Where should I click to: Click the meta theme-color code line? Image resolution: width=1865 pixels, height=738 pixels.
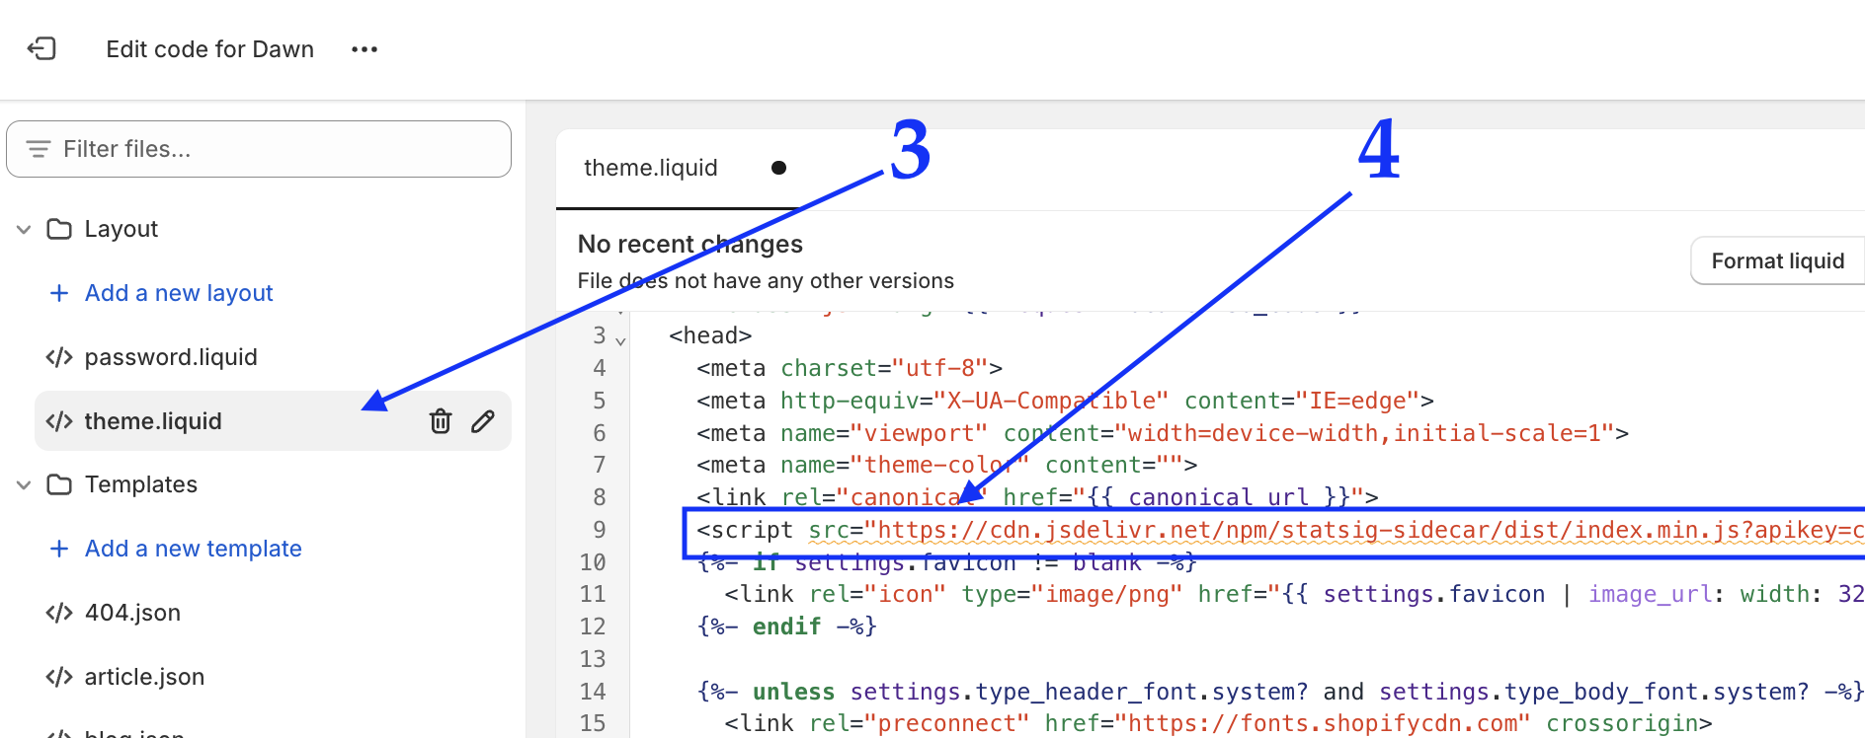[x=946, y=465]
